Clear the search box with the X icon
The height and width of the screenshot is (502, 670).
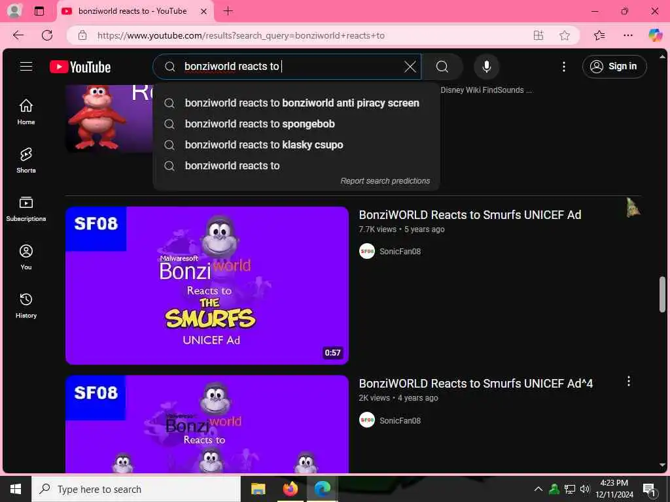coord(410,67)
